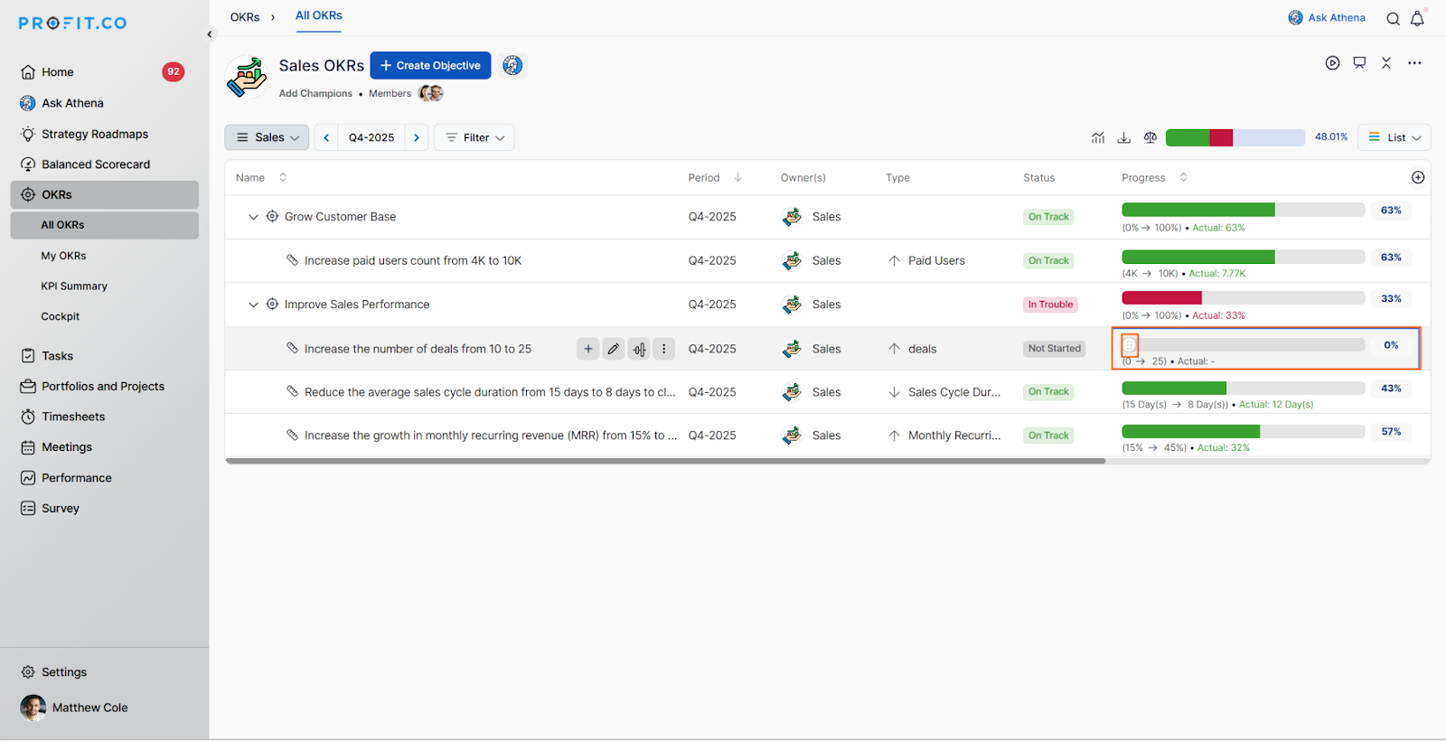Open the List view dropdown
Image resolution: width=1446 pixels, height=741 pixels.
[1394, 137]
